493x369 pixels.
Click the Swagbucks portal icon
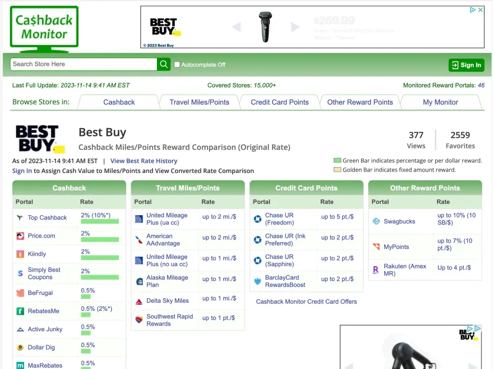click(x=376, y=221)
